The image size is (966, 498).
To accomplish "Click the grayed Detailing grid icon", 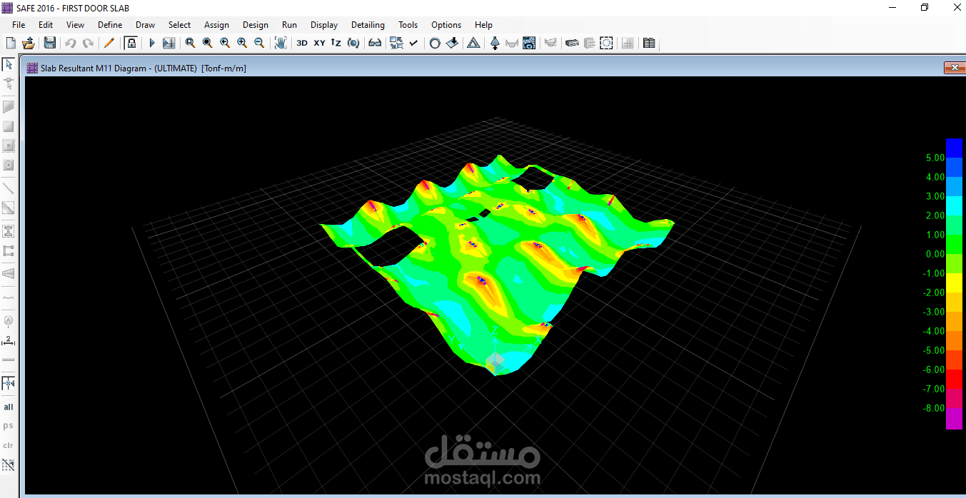I will coord(628,43).
